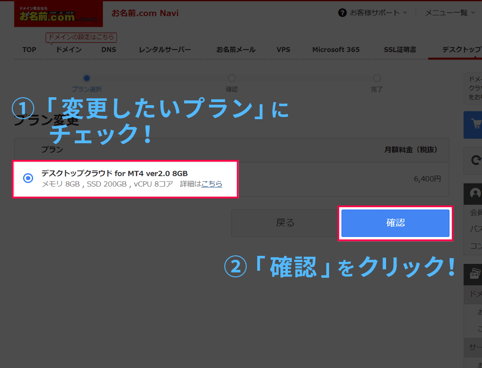This screenshot has height=368, width=482.
Task: Click the 月額料金(税抜) column header
Action: (411, 150)
